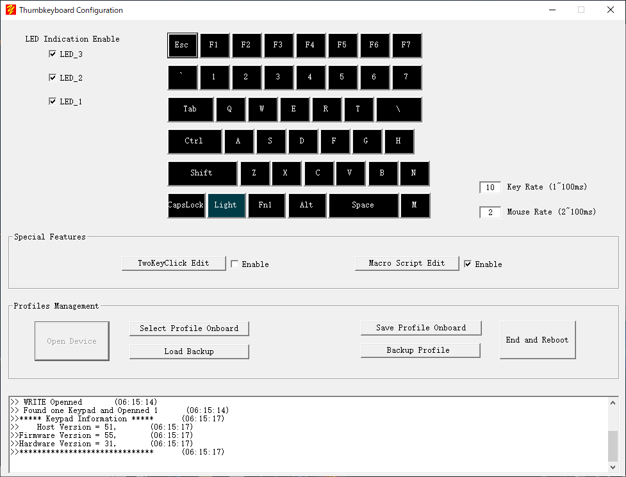Click the number 5 key

[x=343, y=77]
